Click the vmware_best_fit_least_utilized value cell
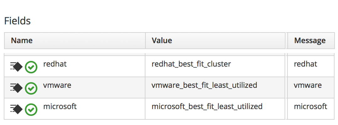Screen dimensions: 338x125 pos(204,85)
